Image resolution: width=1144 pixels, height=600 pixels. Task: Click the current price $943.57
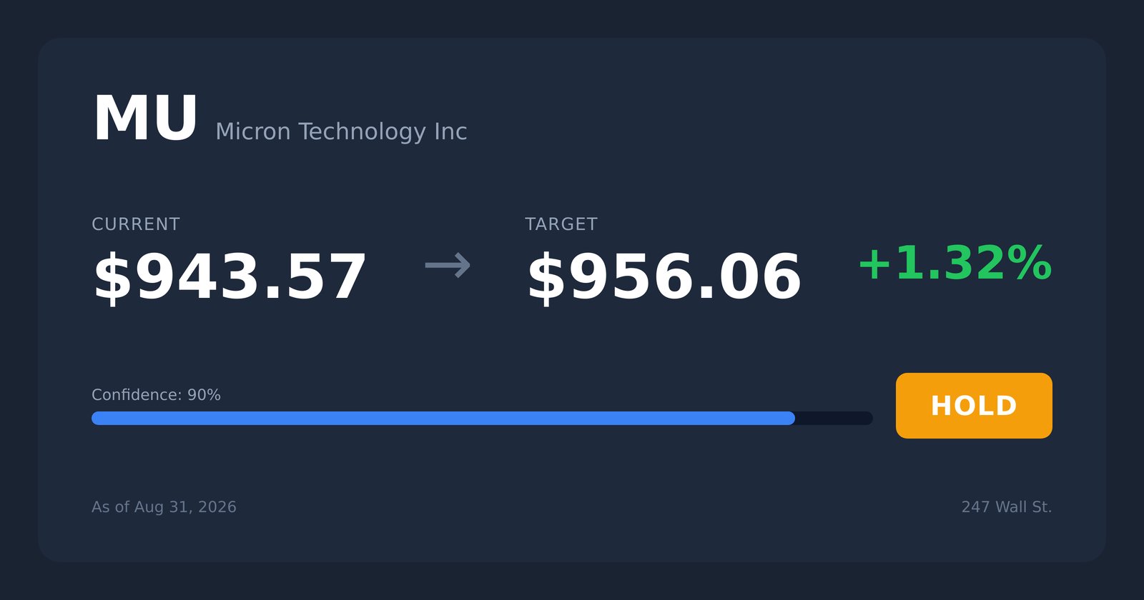coord(230,278)
